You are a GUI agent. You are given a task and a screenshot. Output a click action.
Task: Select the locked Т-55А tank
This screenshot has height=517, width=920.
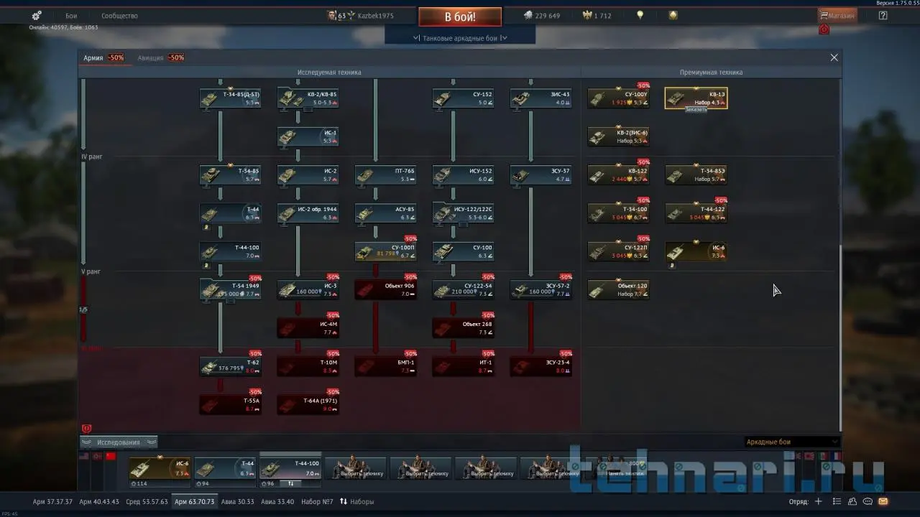click(x=230, y=405)
